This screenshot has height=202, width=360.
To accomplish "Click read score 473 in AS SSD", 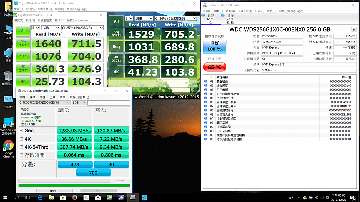I will pos(75,164).
